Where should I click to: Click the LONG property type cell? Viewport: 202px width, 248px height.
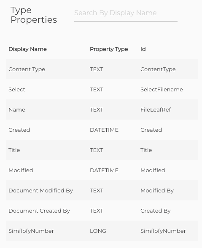pos(98,231)
